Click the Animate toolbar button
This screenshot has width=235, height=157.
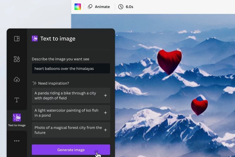[x=99, y=7]
